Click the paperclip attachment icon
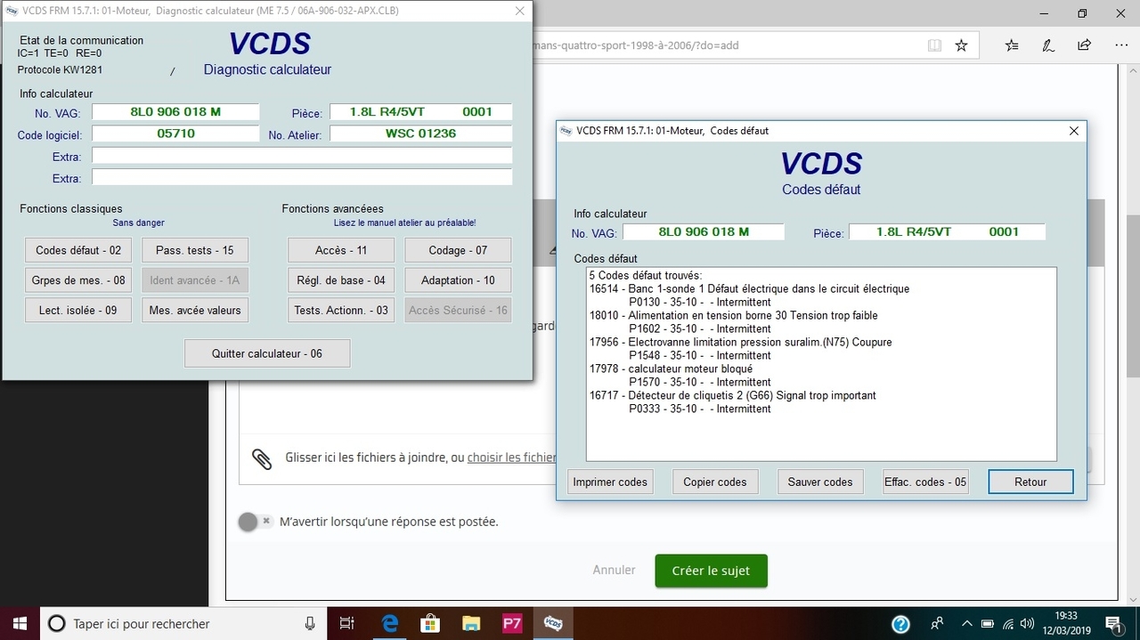 tap(262, 458)
